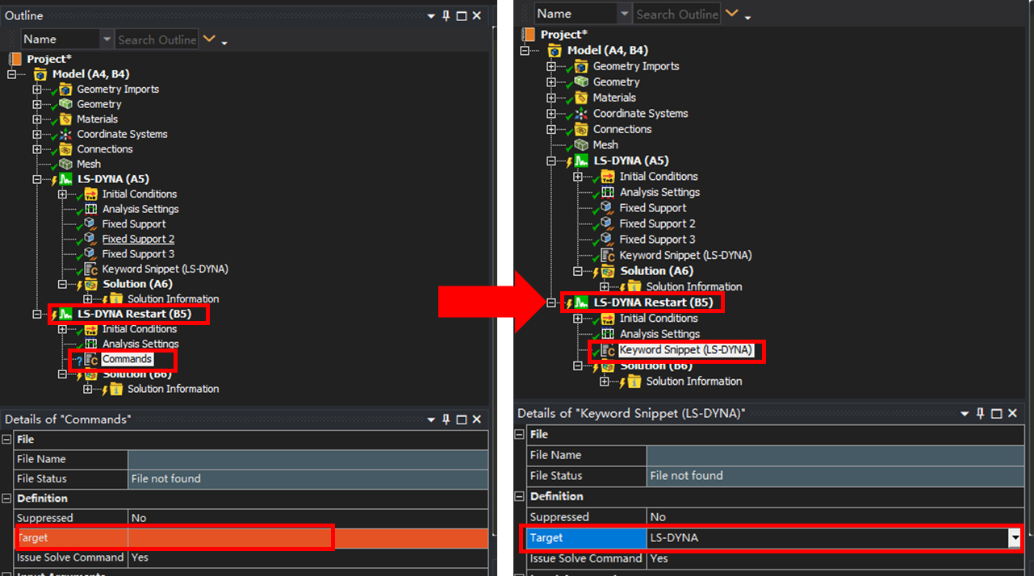Collapse File section in Details of "Commands"
The width and height of the screenshot is (1034, 576).
coord(7,440)
